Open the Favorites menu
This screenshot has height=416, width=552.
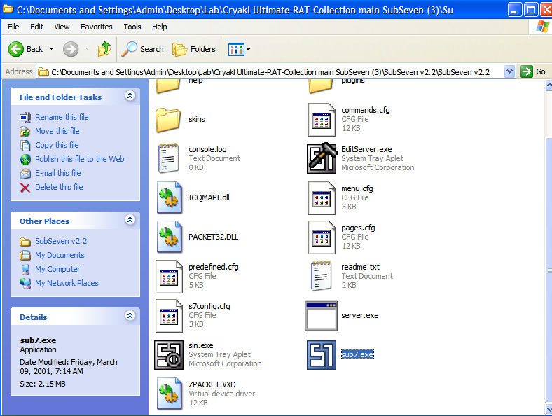point(96,27)
